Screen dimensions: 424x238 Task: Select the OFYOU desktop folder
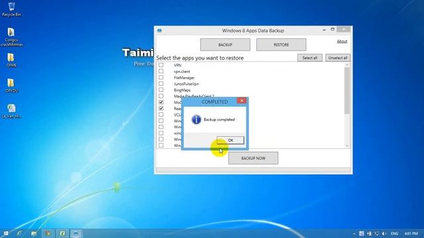(x=11, y=85)
